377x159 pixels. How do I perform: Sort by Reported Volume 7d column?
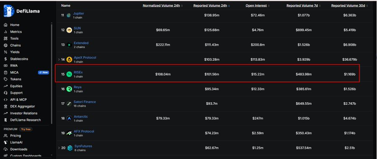[x=304, y=5]
